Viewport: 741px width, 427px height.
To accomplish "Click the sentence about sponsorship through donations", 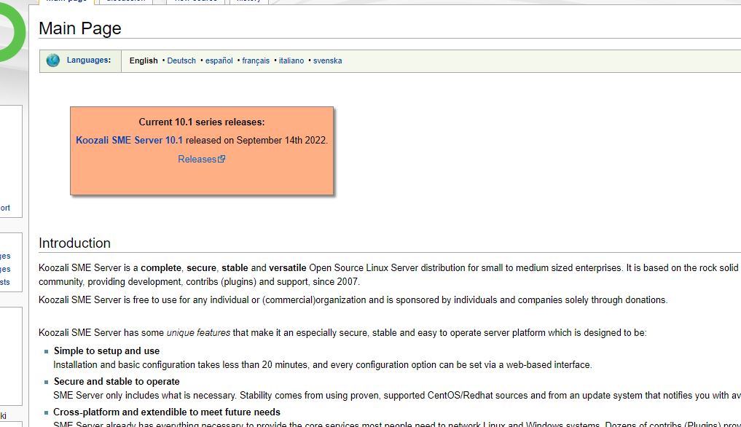I will point(353,299).
